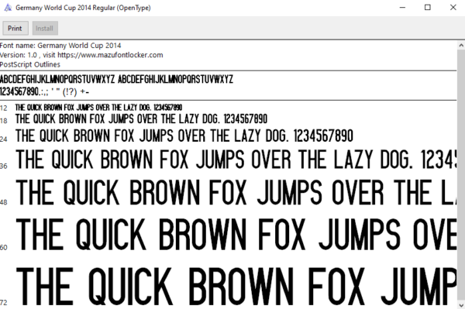
Task: Click the 12 point size label
Action: tap(4, 108)
